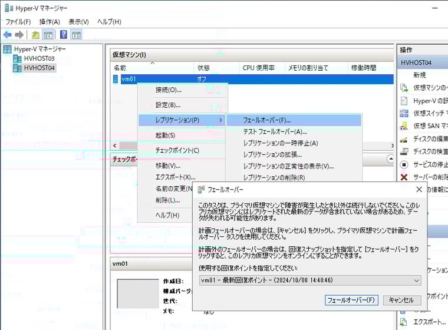Select テスト フェールオーバー(A)... in the submenu
This screenshot has height=330, width=448.
point(294,132)
